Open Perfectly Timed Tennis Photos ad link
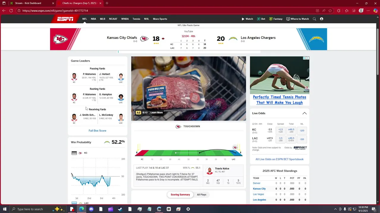 [x=280, y=100]
